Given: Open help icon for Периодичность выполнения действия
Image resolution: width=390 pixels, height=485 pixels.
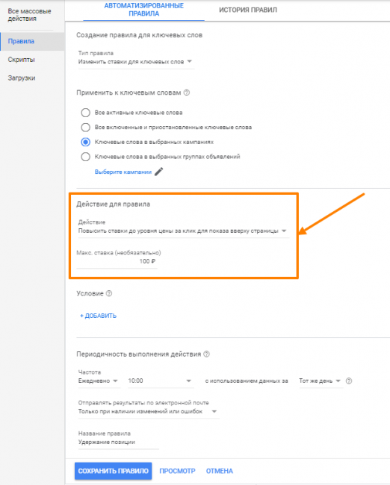Looking at the screenshot, I should click(x=207, y=354).
